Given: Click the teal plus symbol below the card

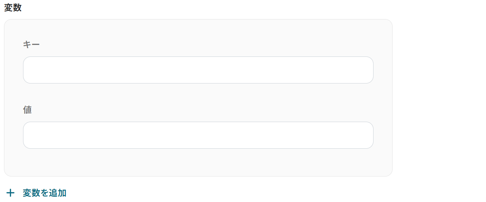Looking at the screenshot, I should tap(10, 193).
